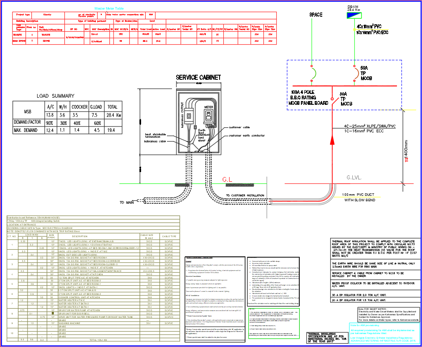This screenshot has width=422, height=347.
Task: Select the 'TO MAIN' duct label
Action: pos(127,203)
